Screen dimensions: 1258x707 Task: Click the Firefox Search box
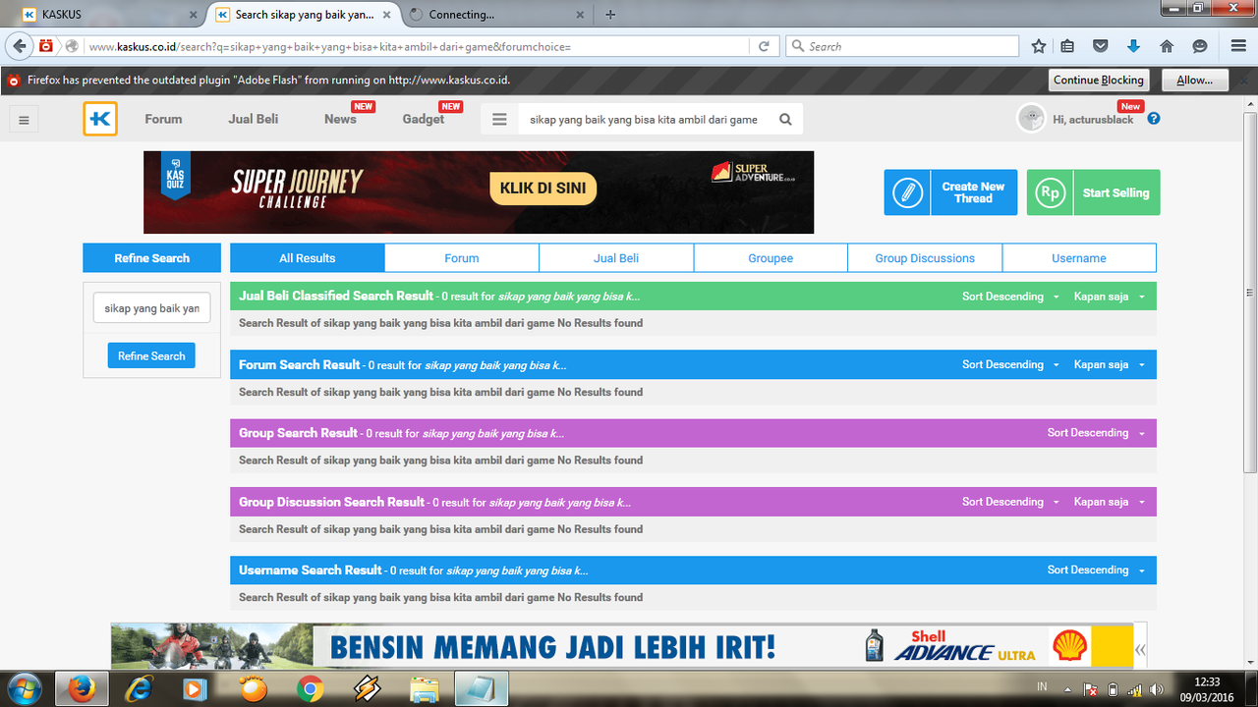(x=902, y=46)
